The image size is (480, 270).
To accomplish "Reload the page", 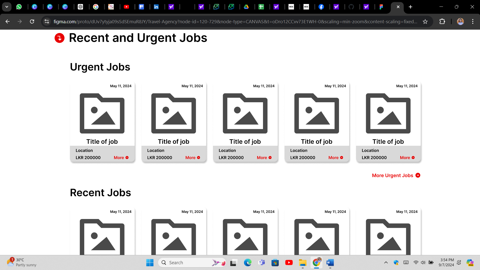I will coord(32,21).
